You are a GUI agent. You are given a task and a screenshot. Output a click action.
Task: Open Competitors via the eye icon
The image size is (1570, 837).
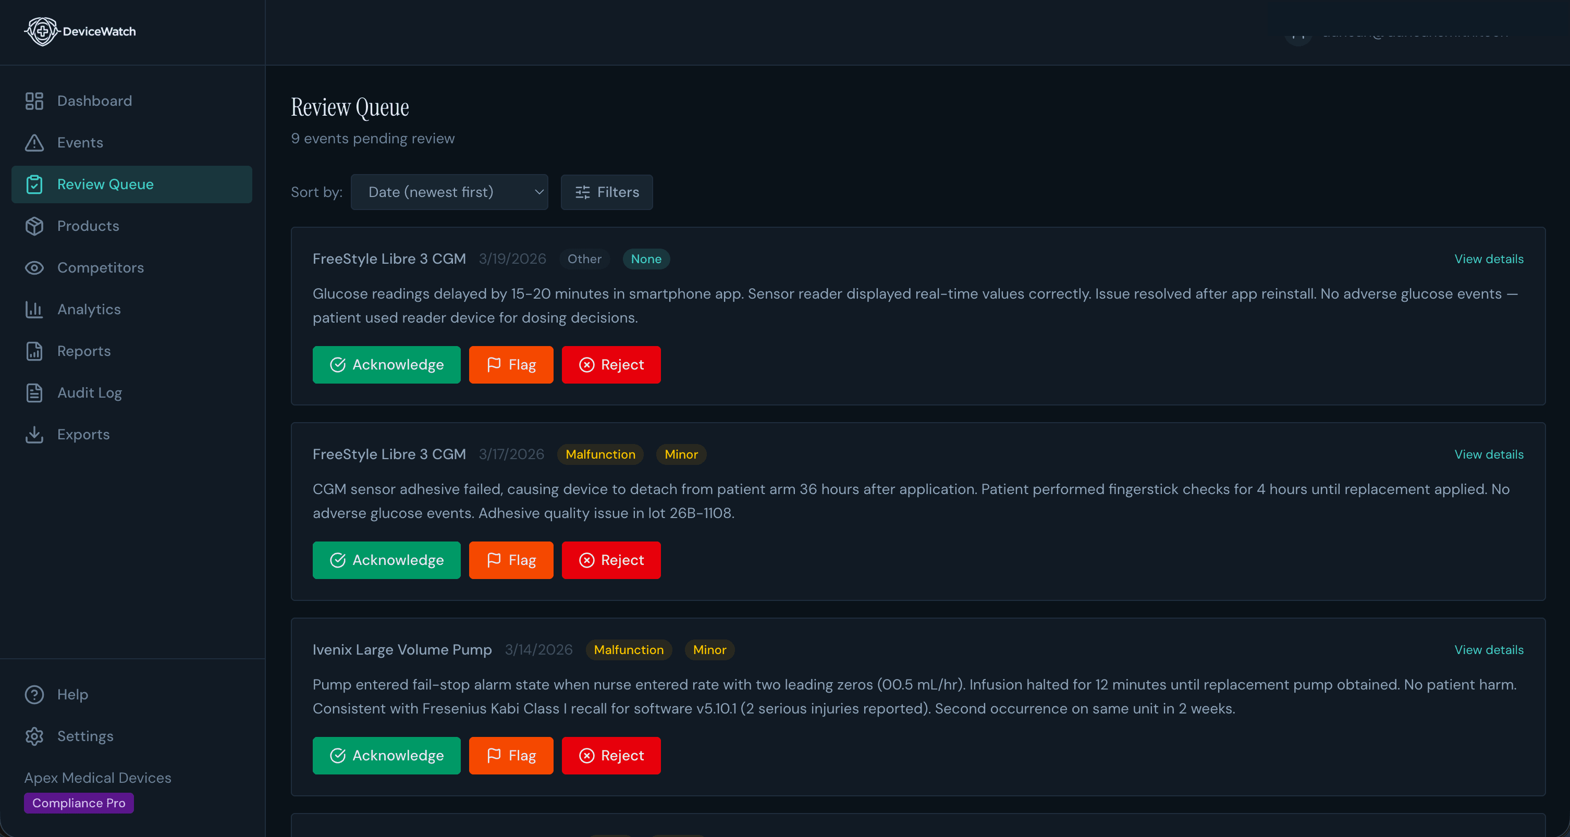coord(35,267)
